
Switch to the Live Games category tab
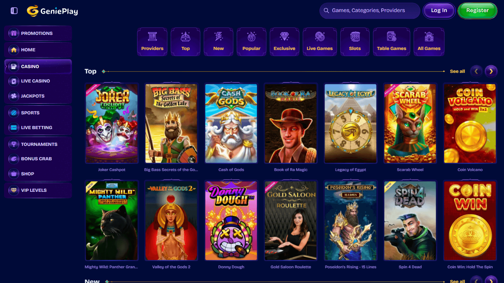click(x=320, y=42)
